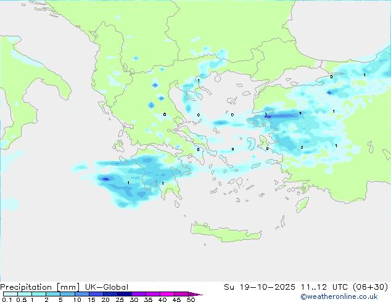Image resolution: width=391 pixels, height=302 pixels.
Task: Choose the 20–25 mm legend color box
Action: pyautogui.click(x=110, y=294)
